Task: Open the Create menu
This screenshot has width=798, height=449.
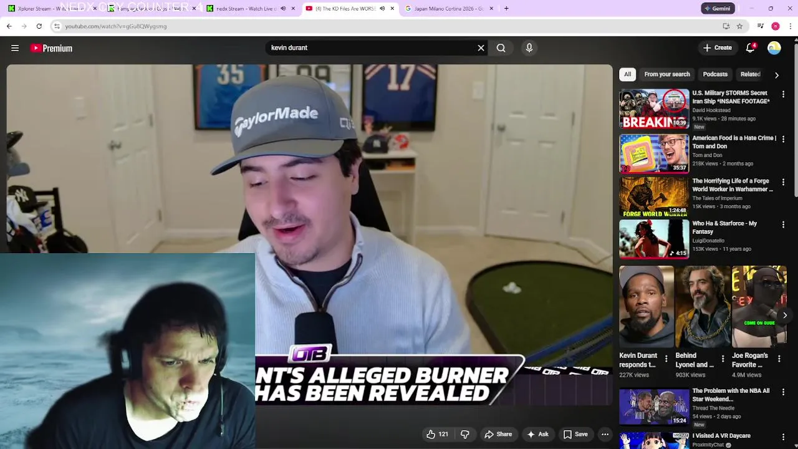Action: (718, 48)
